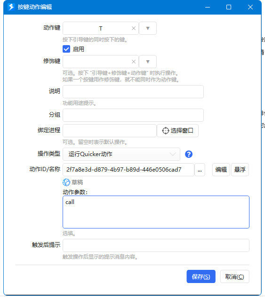Open help for operation type
The image size is (265, 299).
(189, 154)
